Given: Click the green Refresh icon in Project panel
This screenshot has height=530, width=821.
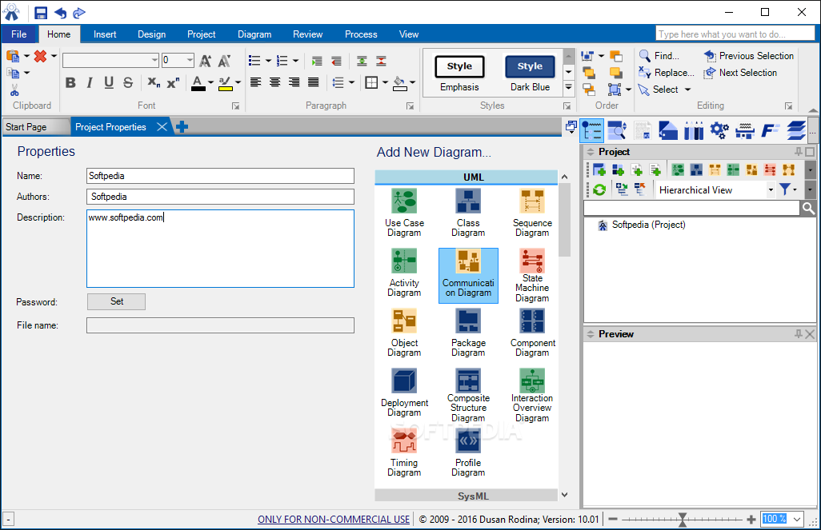Looking at the screenshot, I should 599,189.
